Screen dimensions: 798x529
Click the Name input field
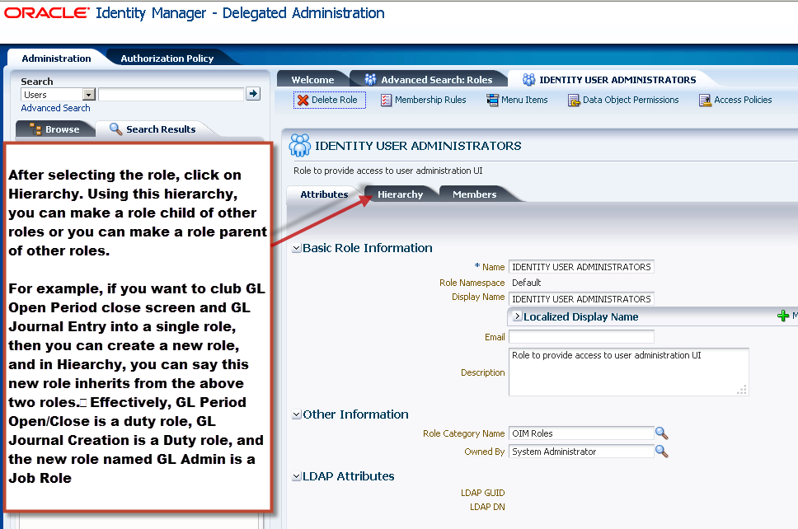pos(581,267)
